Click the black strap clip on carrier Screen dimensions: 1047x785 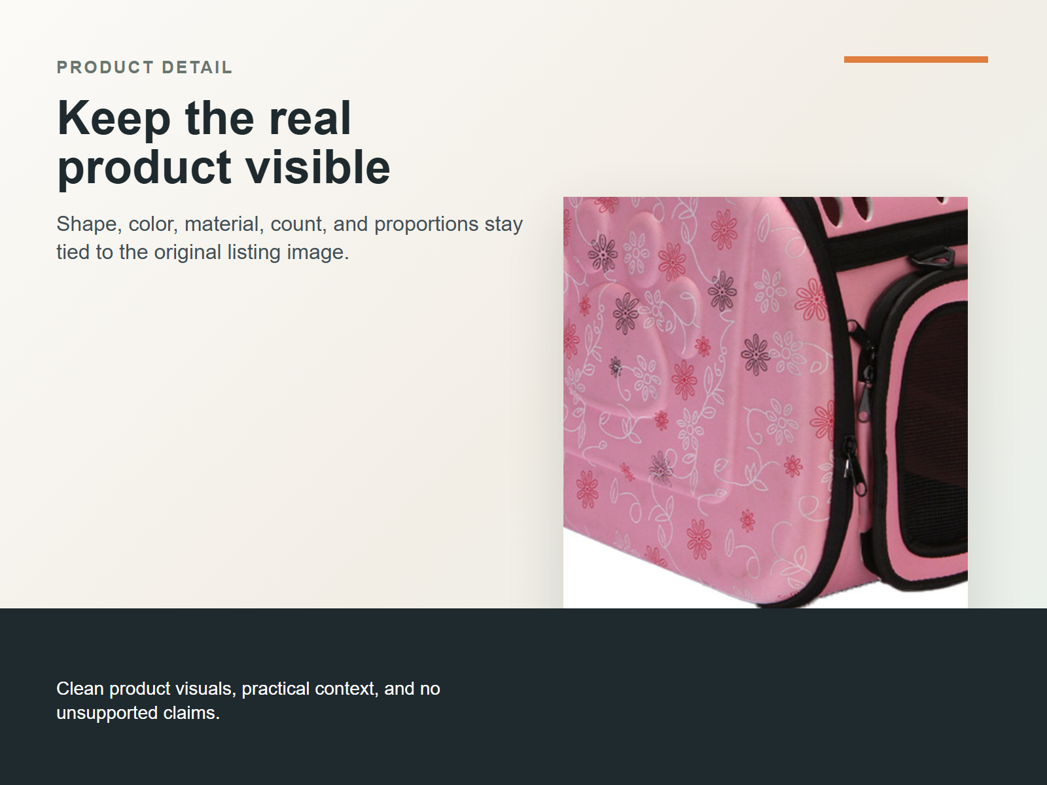tap(932, 256)
